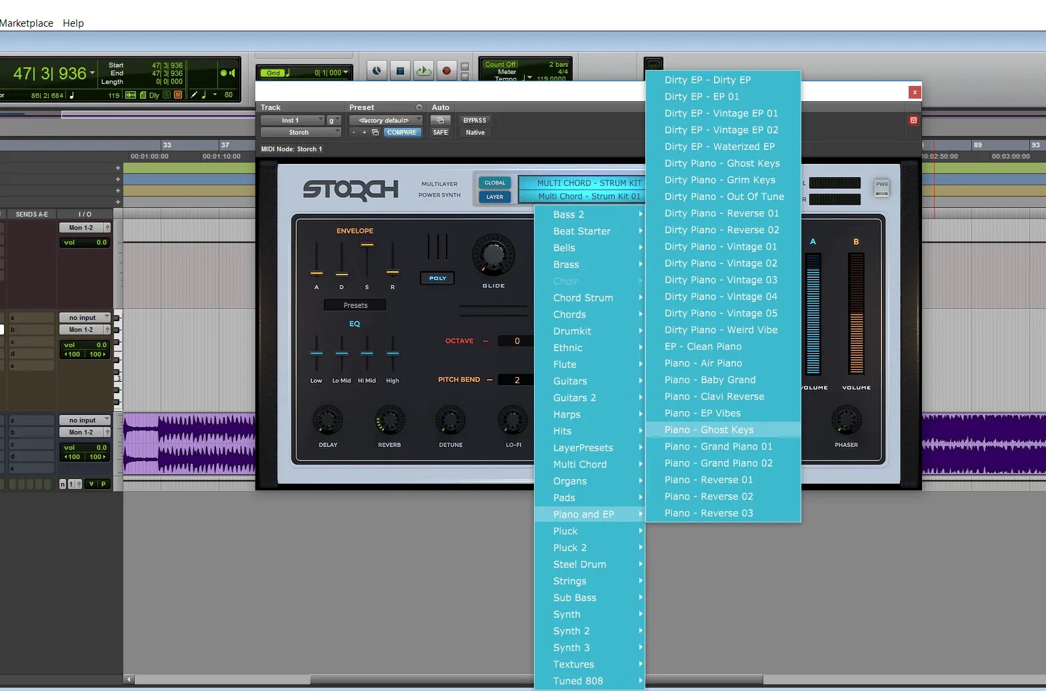Expand the Chord Strum category submenu
The width and height of the screenshot is (1046, 691).
[x=589, y=298]
